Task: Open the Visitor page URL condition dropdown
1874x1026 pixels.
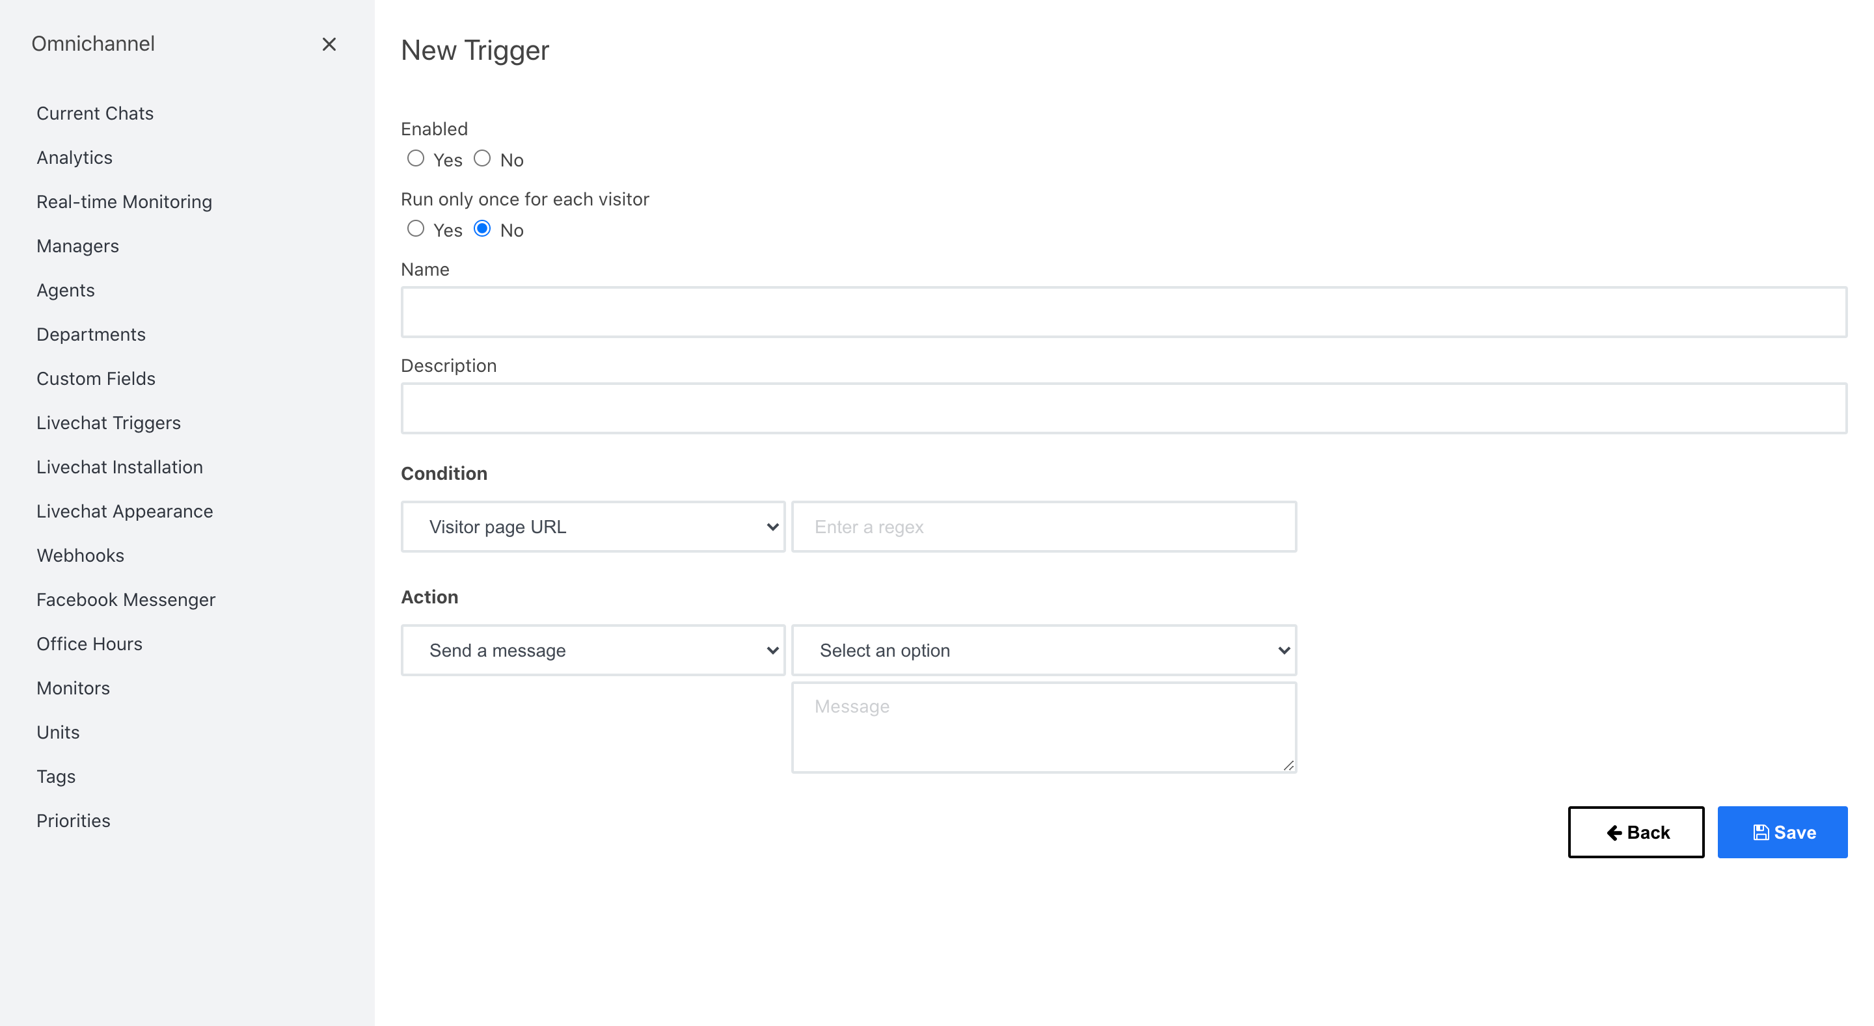Action: coord(593,527)
